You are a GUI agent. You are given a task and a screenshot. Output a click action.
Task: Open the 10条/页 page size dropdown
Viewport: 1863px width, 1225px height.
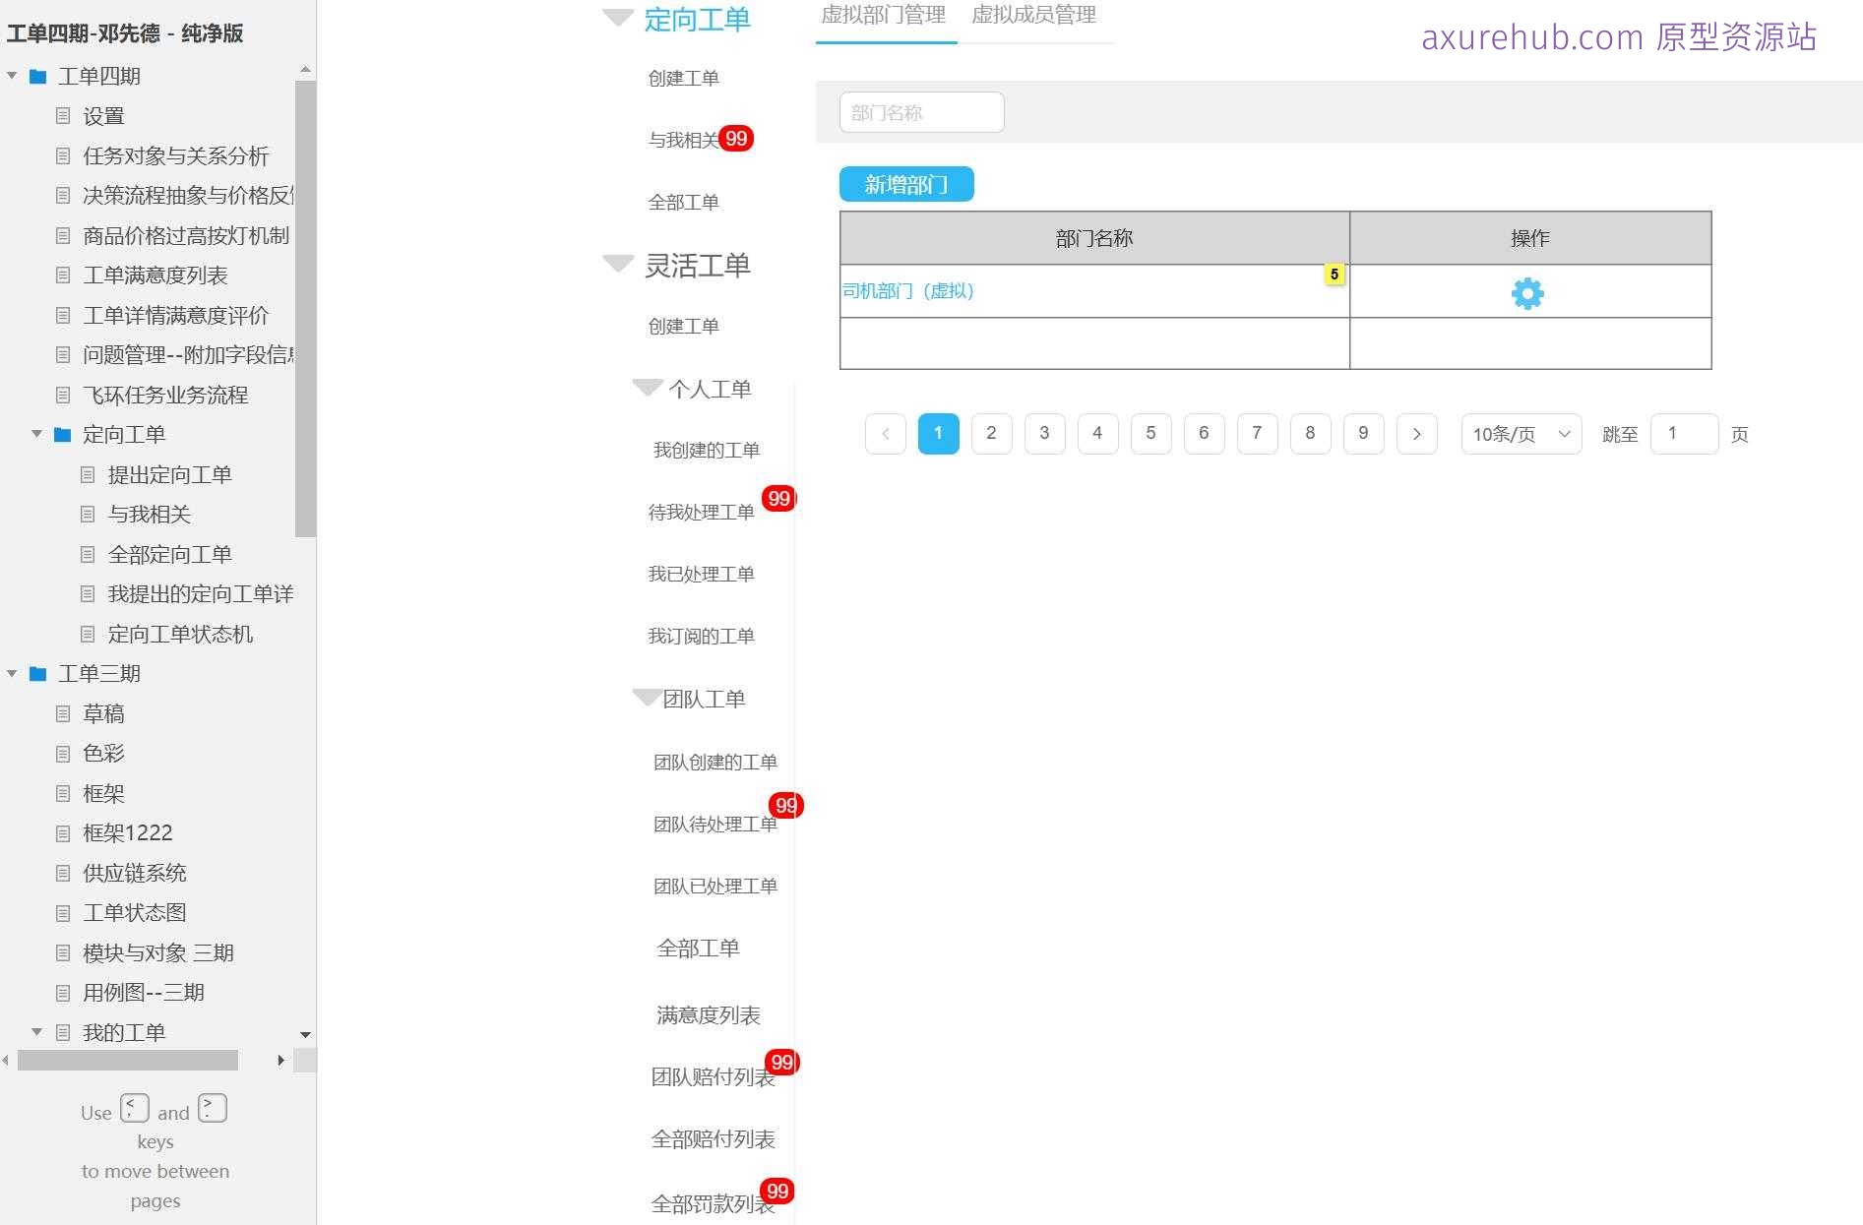(1519, 433)
